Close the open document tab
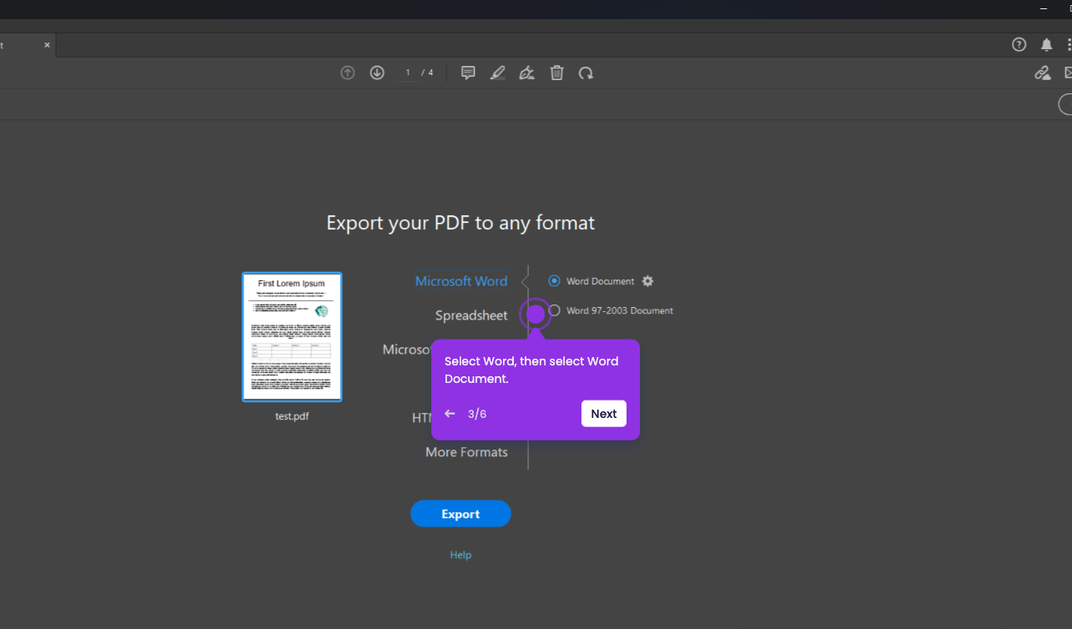The image size is (1072, 629). pyautogui.click(x=47, y=45)
